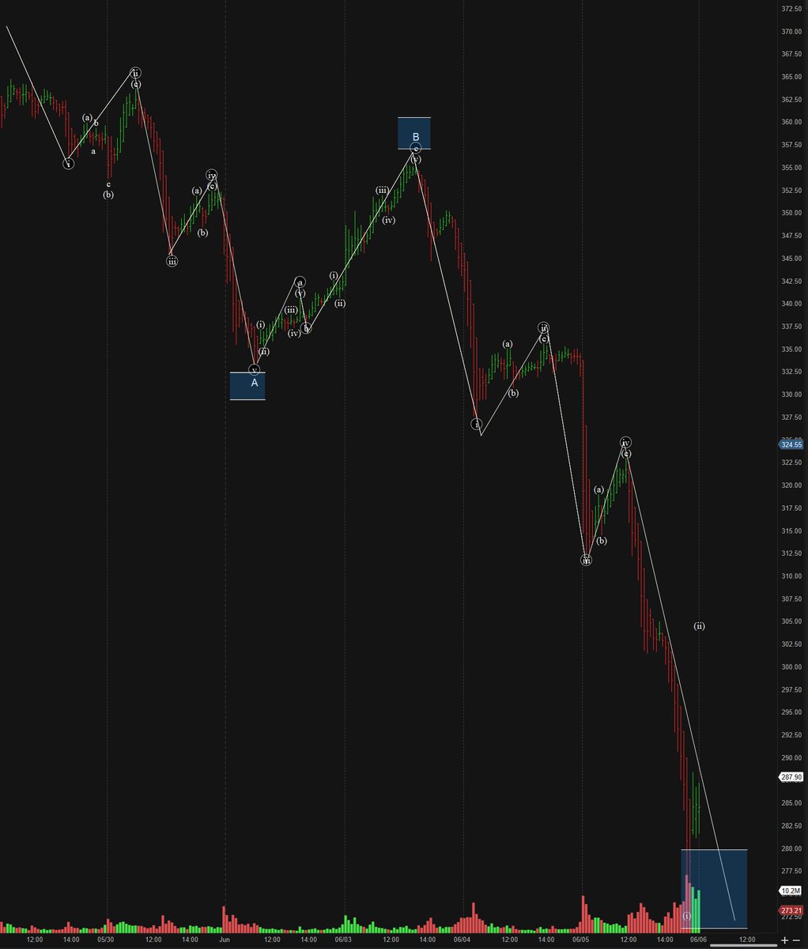The width and height of the screenshot is (808, 949).
Task: Click the 300.00 price axis value
Action: (x=791, y=667)
